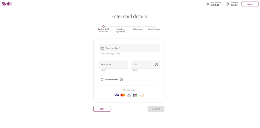Click the Diners Club card logo

tap(129, 95)
